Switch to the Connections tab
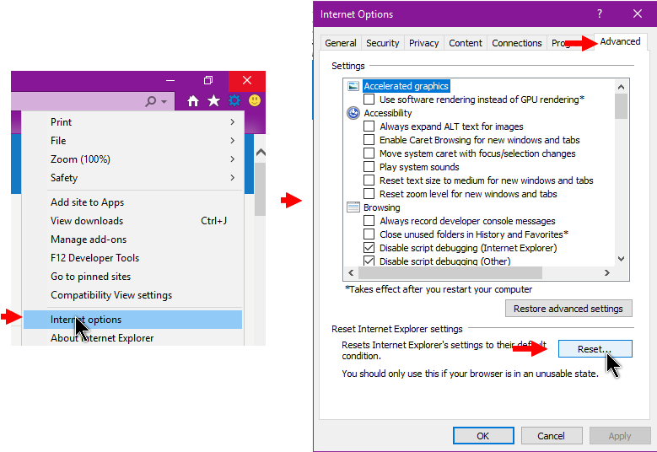The image size is (657, 452). 517,43
